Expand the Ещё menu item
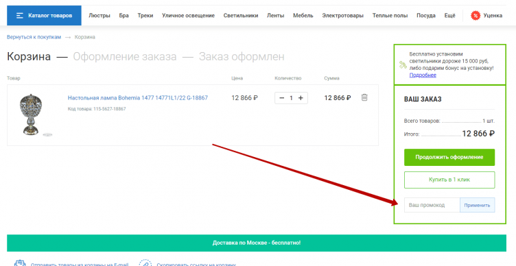Image resolution: width=516 pixels, height=266 pixels. tap(450, 16)
